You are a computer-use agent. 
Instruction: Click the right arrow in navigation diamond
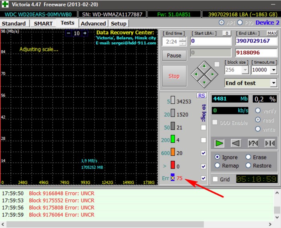pyautogui.click(x=213, y=74)
